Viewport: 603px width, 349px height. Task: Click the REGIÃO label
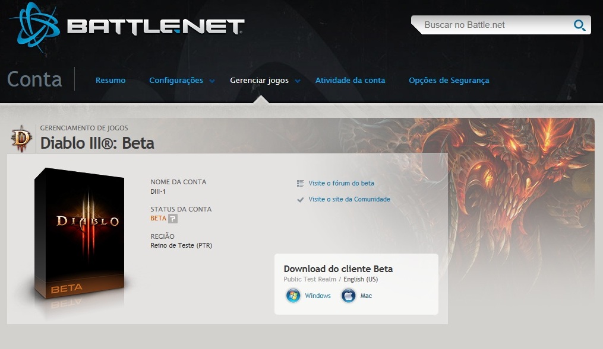162,236
